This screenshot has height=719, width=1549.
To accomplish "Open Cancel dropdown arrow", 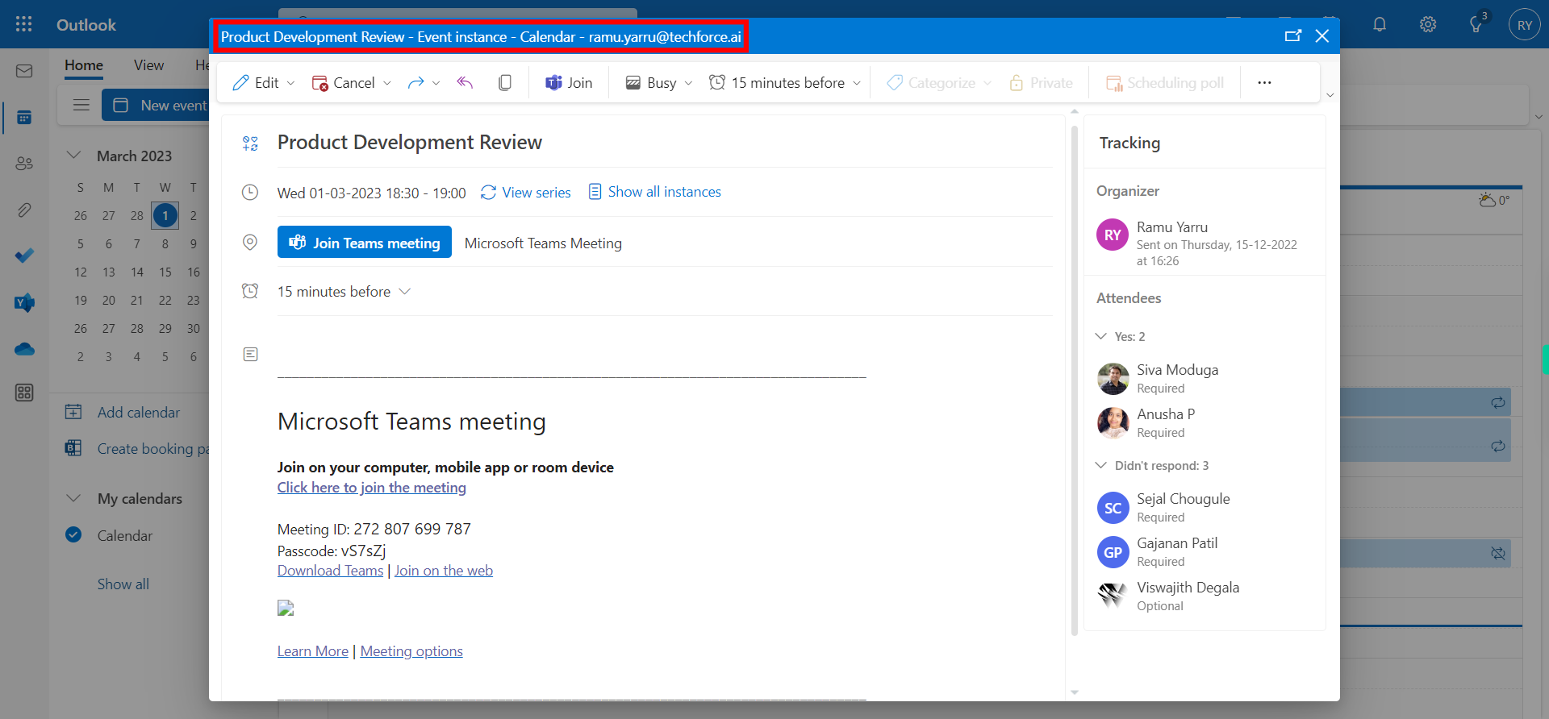I will [387, 83].
